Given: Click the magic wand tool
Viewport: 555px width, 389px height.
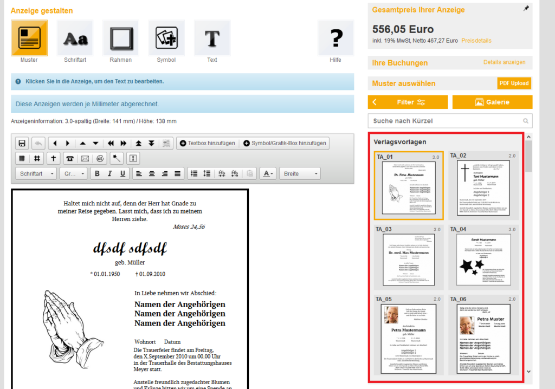Looking at the screenshot, I should pos(117,158).
